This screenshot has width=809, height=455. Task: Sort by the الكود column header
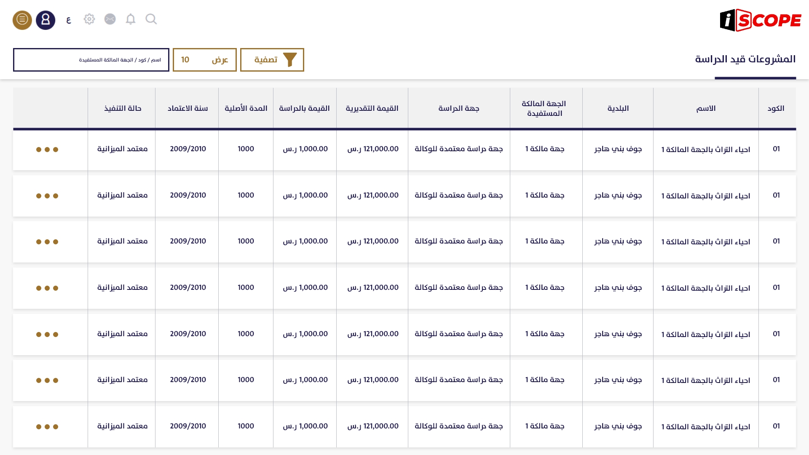[776, 108]
